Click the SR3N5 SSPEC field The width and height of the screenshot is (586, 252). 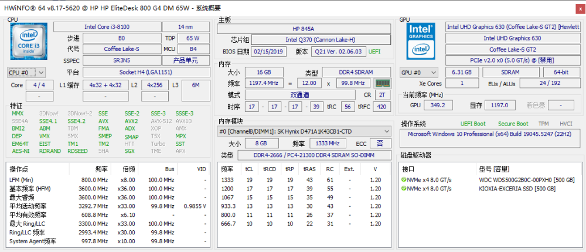coord(122,60)
